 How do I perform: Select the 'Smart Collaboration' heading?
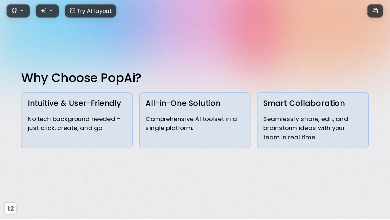[x=304, y=103]
